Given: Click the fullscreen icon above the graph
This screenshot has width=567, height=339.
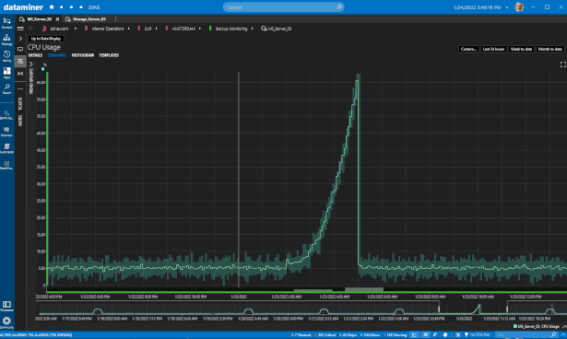Looking at the screenshot, I should 563,64.
